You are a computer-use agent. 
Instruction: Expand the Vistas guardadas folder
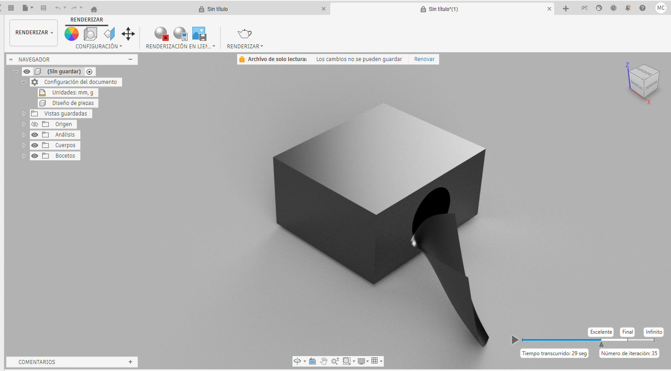coord(24,114)
